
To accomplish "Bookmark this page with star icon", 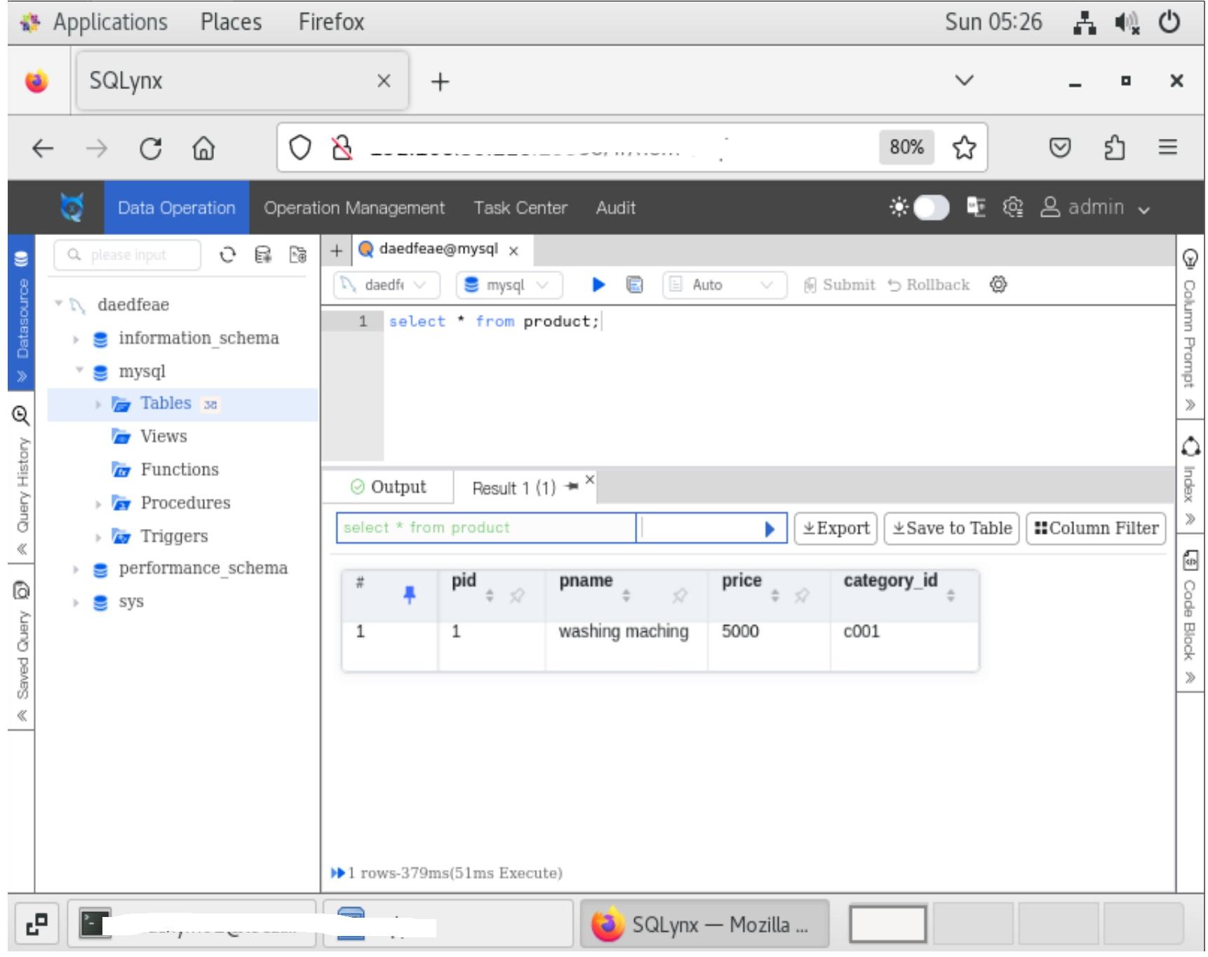I will [x=964, y=147].
